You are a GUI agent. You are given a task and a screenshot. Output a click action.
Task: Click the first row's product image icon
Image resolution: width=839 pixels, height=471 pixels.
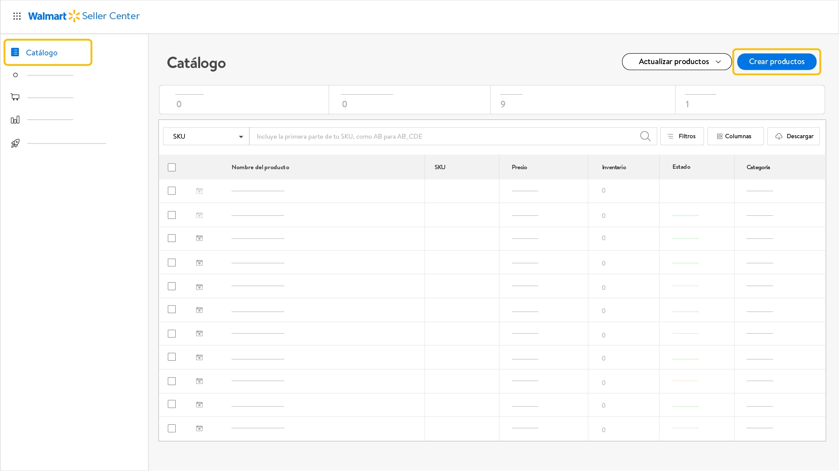pyautogui.click(x=199, y=191)
